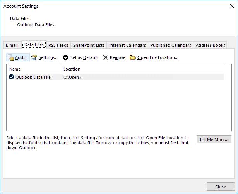Viewport: 238px width, 194px height.
Task: Sort list by Name column header
Action: (34, 69)
